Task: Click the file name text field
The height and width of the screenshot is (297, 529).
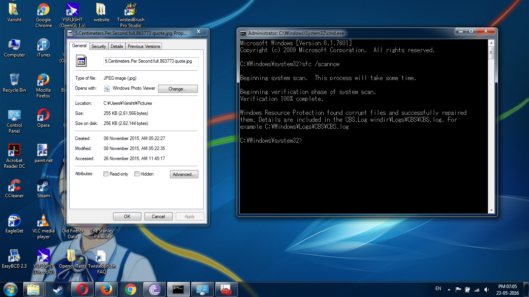Action: click(x=151, y=61)
